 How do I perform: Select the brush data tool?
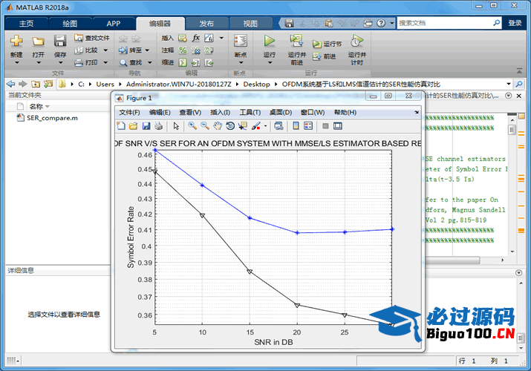256,126
